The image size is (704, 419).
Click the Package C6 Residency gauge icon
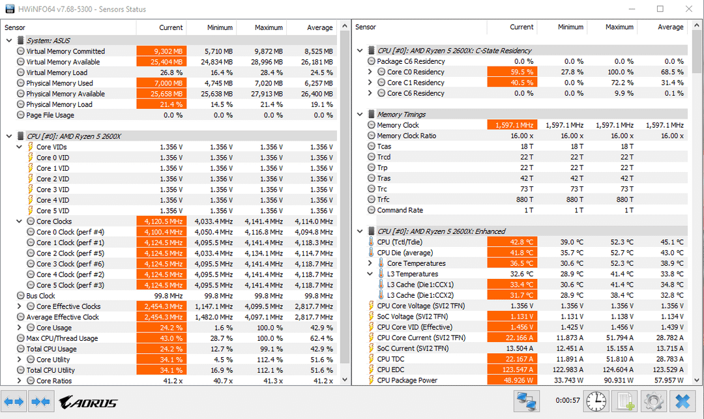372,61
